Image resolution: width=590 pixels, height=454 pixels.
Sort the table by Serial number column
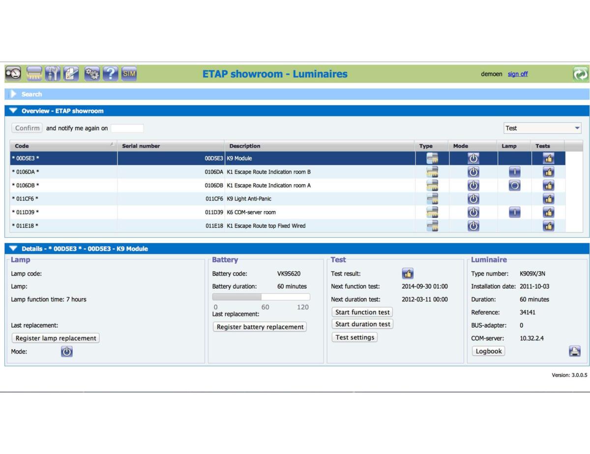click(x=171, y=146)
